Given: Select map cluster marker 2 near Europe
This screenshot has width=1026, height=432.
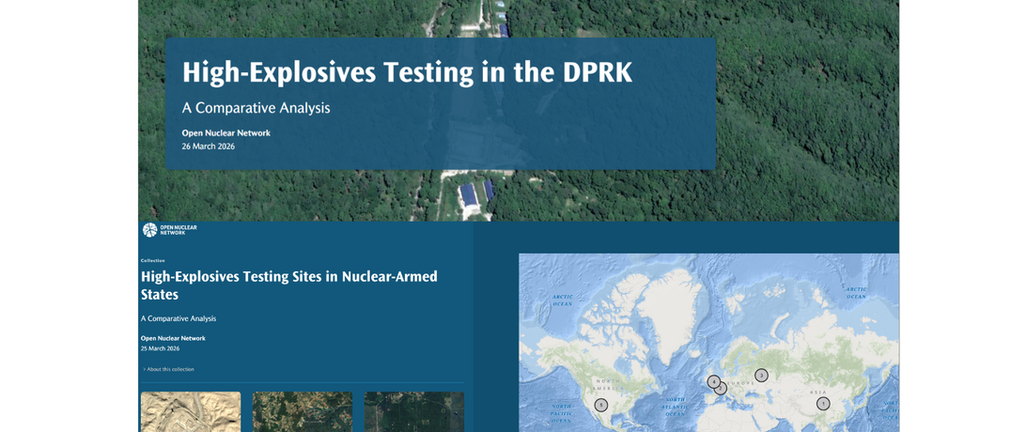Looking at the screenshot, I should (x=722, y=389).
